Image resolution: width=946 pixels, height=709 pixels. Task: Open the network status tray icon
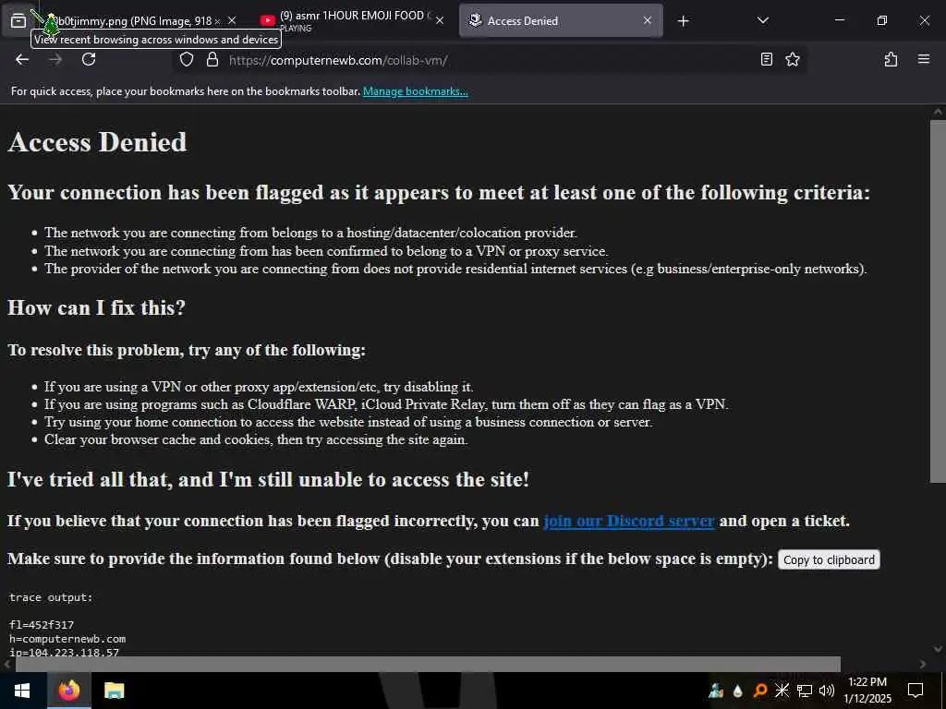point(805,691)
